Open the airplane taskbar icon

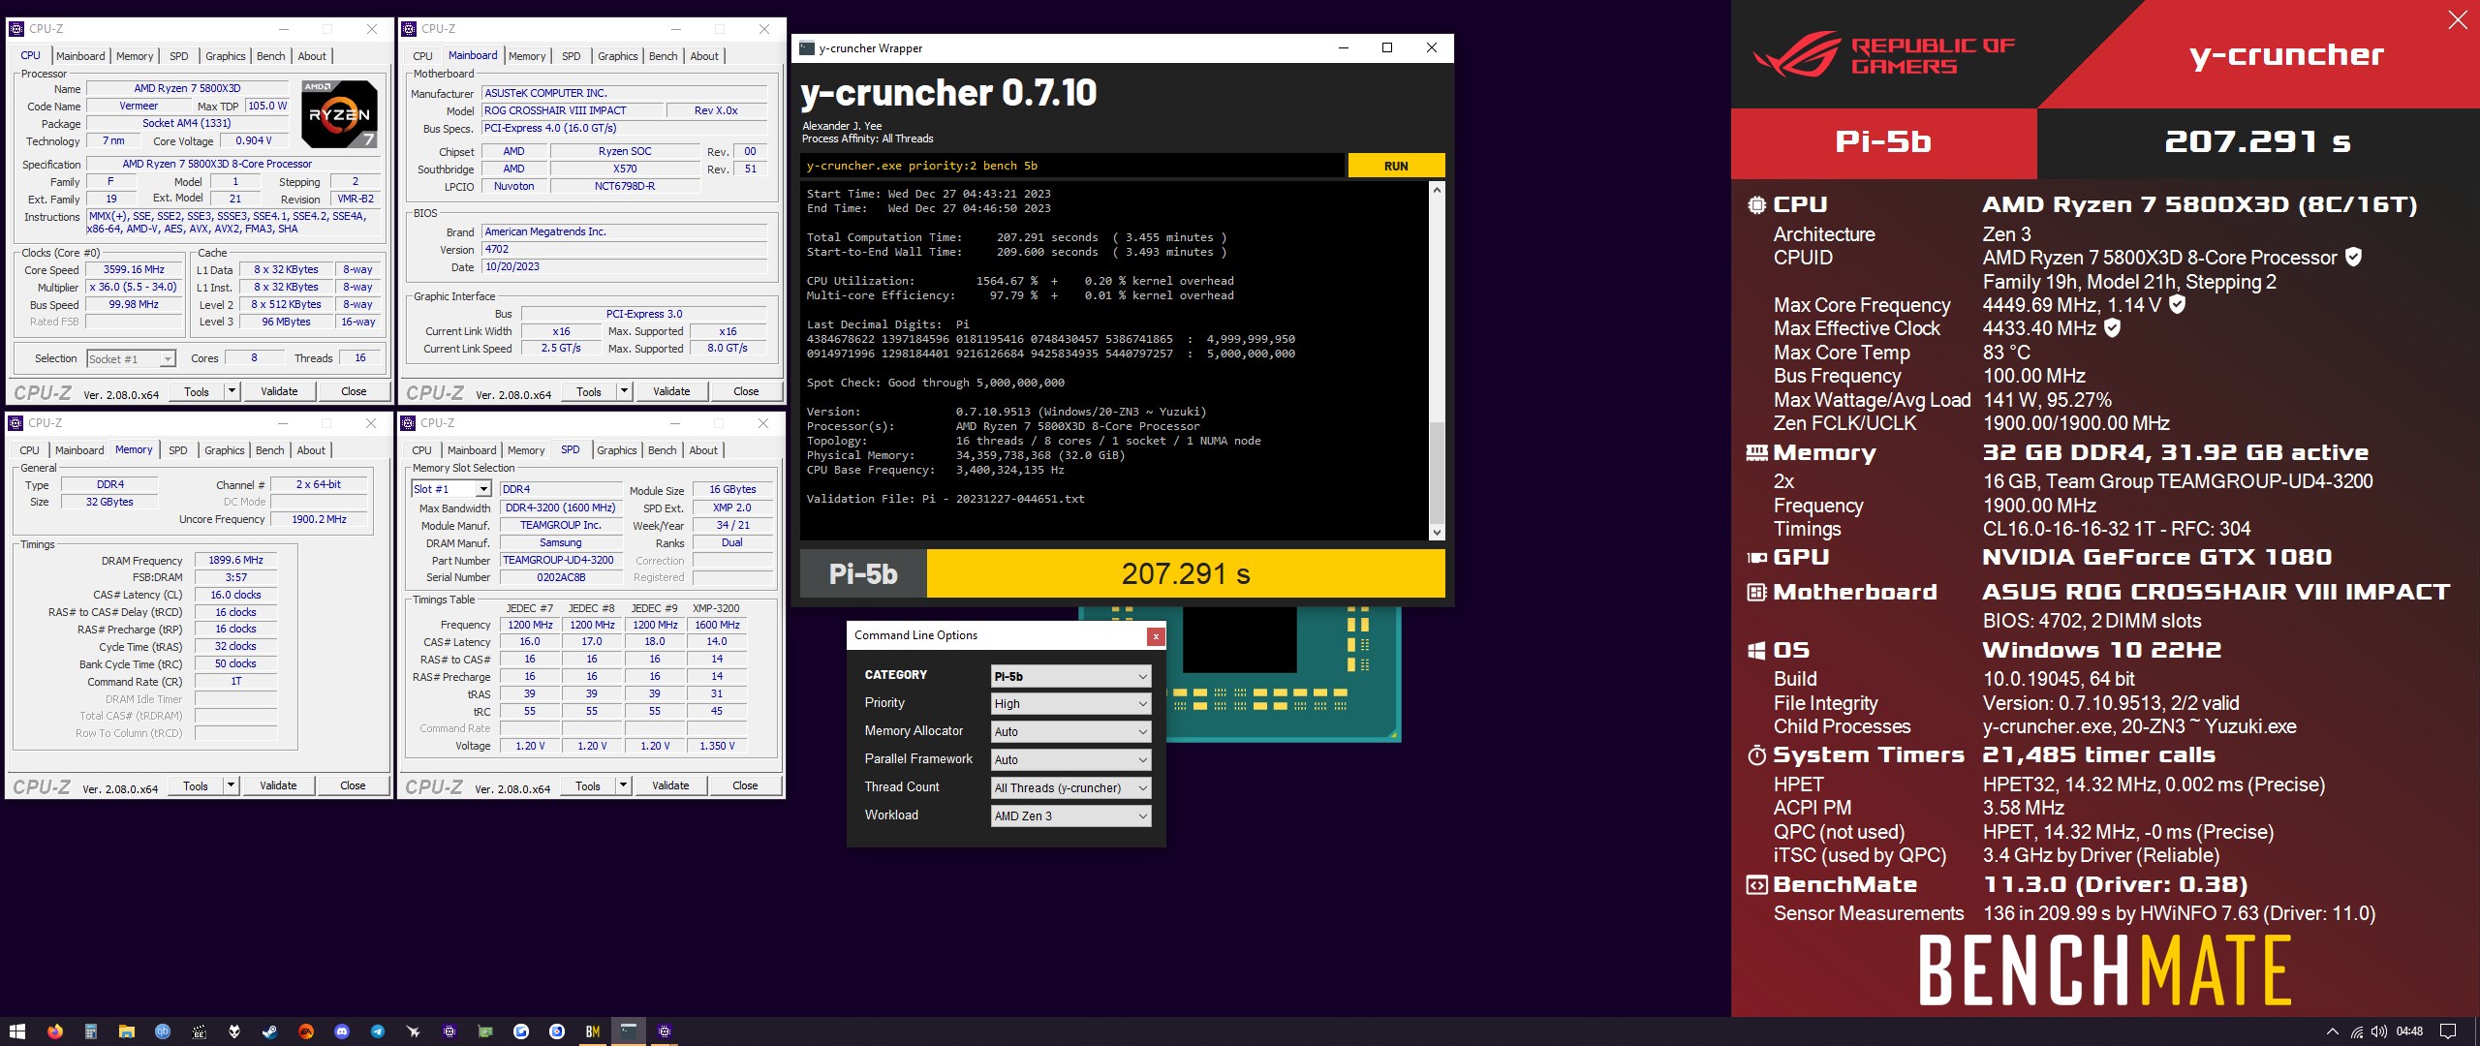point(414,1031)
